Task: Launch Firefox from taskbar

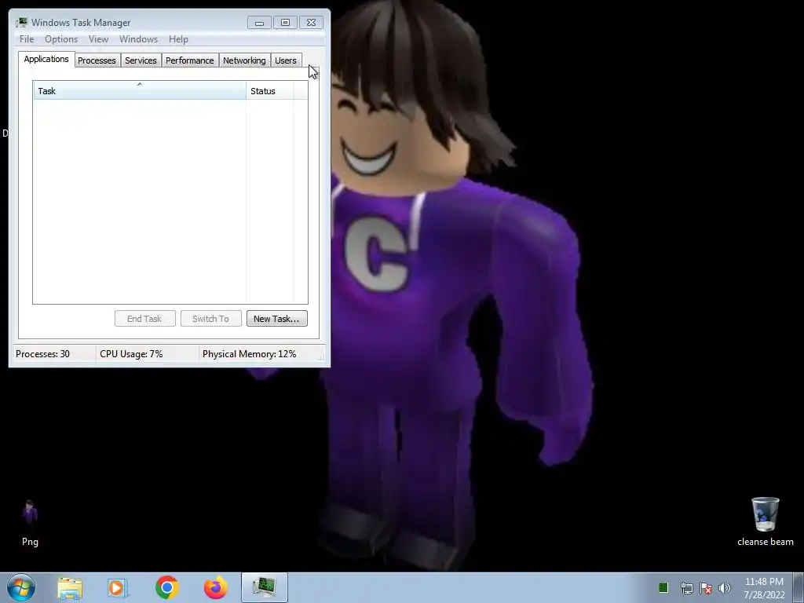Action: tap(216, 587)
